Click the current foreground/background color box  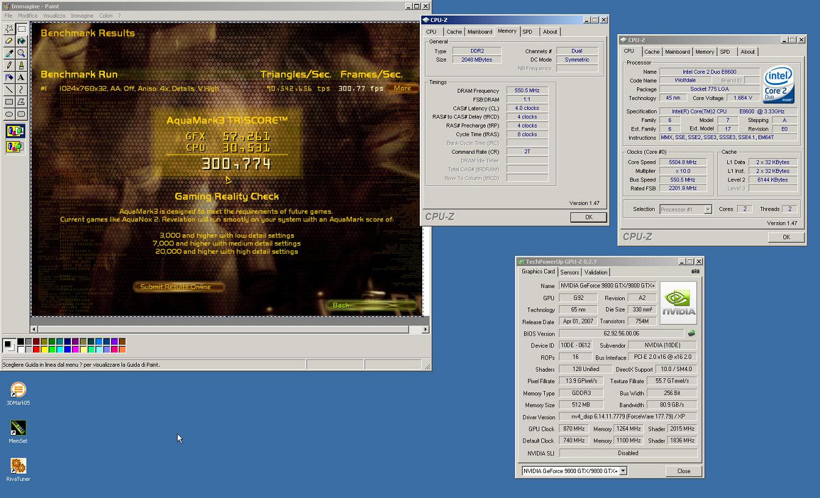(9, 345)
